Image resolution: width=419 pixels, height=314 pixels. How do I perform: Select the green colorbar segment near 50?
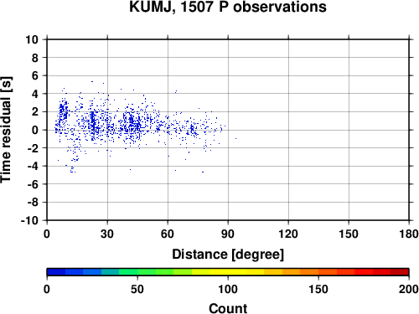(147, 272)
